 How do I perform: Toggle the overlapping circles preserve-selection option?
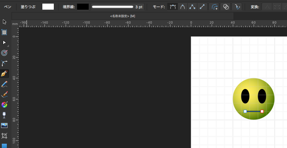(226, 7)
